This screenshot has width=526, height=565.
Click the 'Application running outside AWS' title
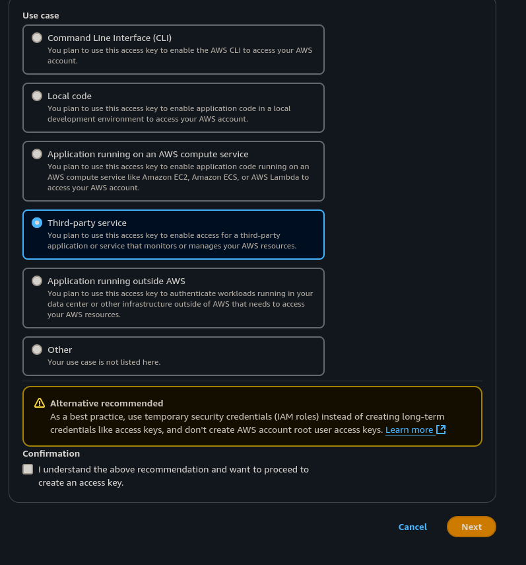tap(116, 281)
